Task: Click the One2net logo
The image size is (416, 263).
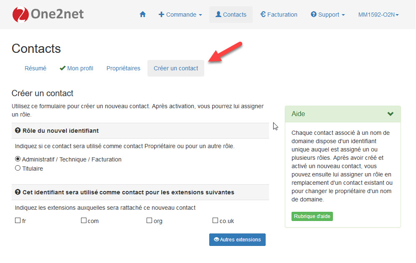Action: (x=48, y=14)
